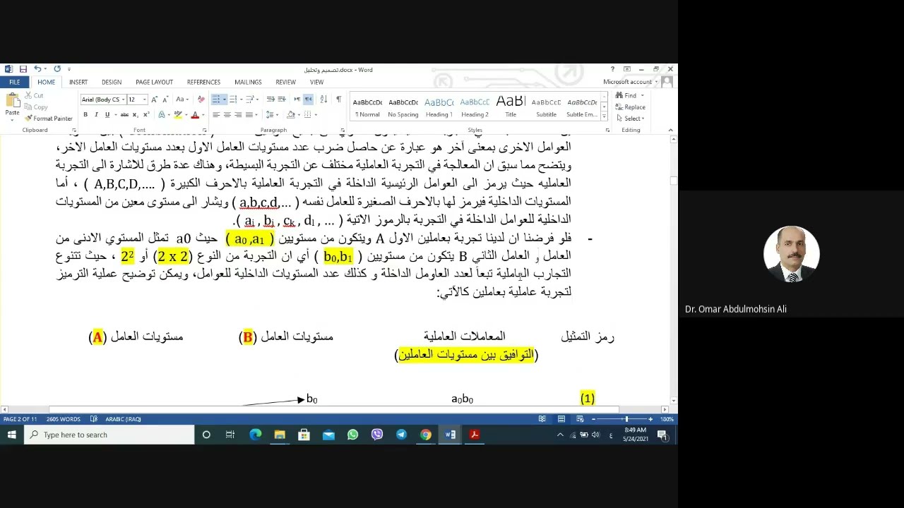Set left-to-right text direction
904x508 pixels.
coord(297,99)
